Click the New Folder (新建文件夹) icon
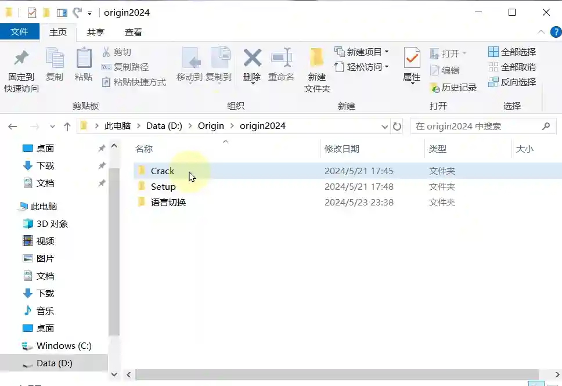562x386 pixels. tap(317, 57)
